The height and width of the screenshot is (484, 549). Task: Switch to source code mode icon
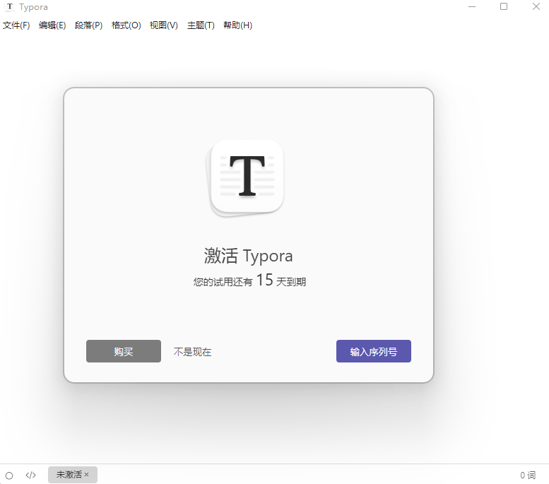31,475
